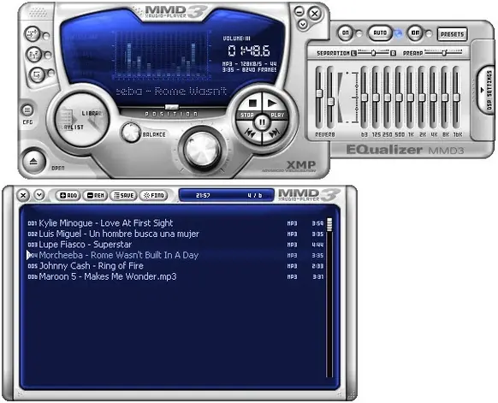Image resolution: width=498 pixels, height=403 pixels.
Task: Open the CFG configuration menu
Action: [27, 110]
